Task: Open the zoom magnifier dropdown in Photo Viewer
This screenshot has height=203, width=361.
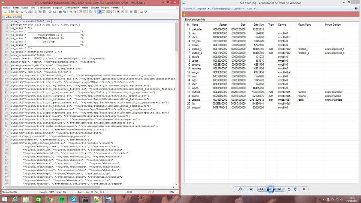Action: [241, 189]
